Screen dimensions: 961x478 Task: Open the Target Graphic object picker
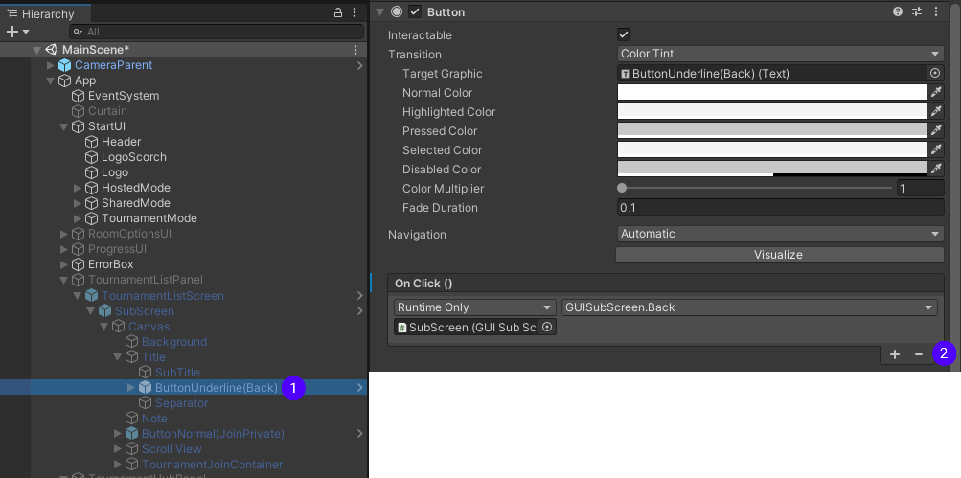(x=935, y=73)
